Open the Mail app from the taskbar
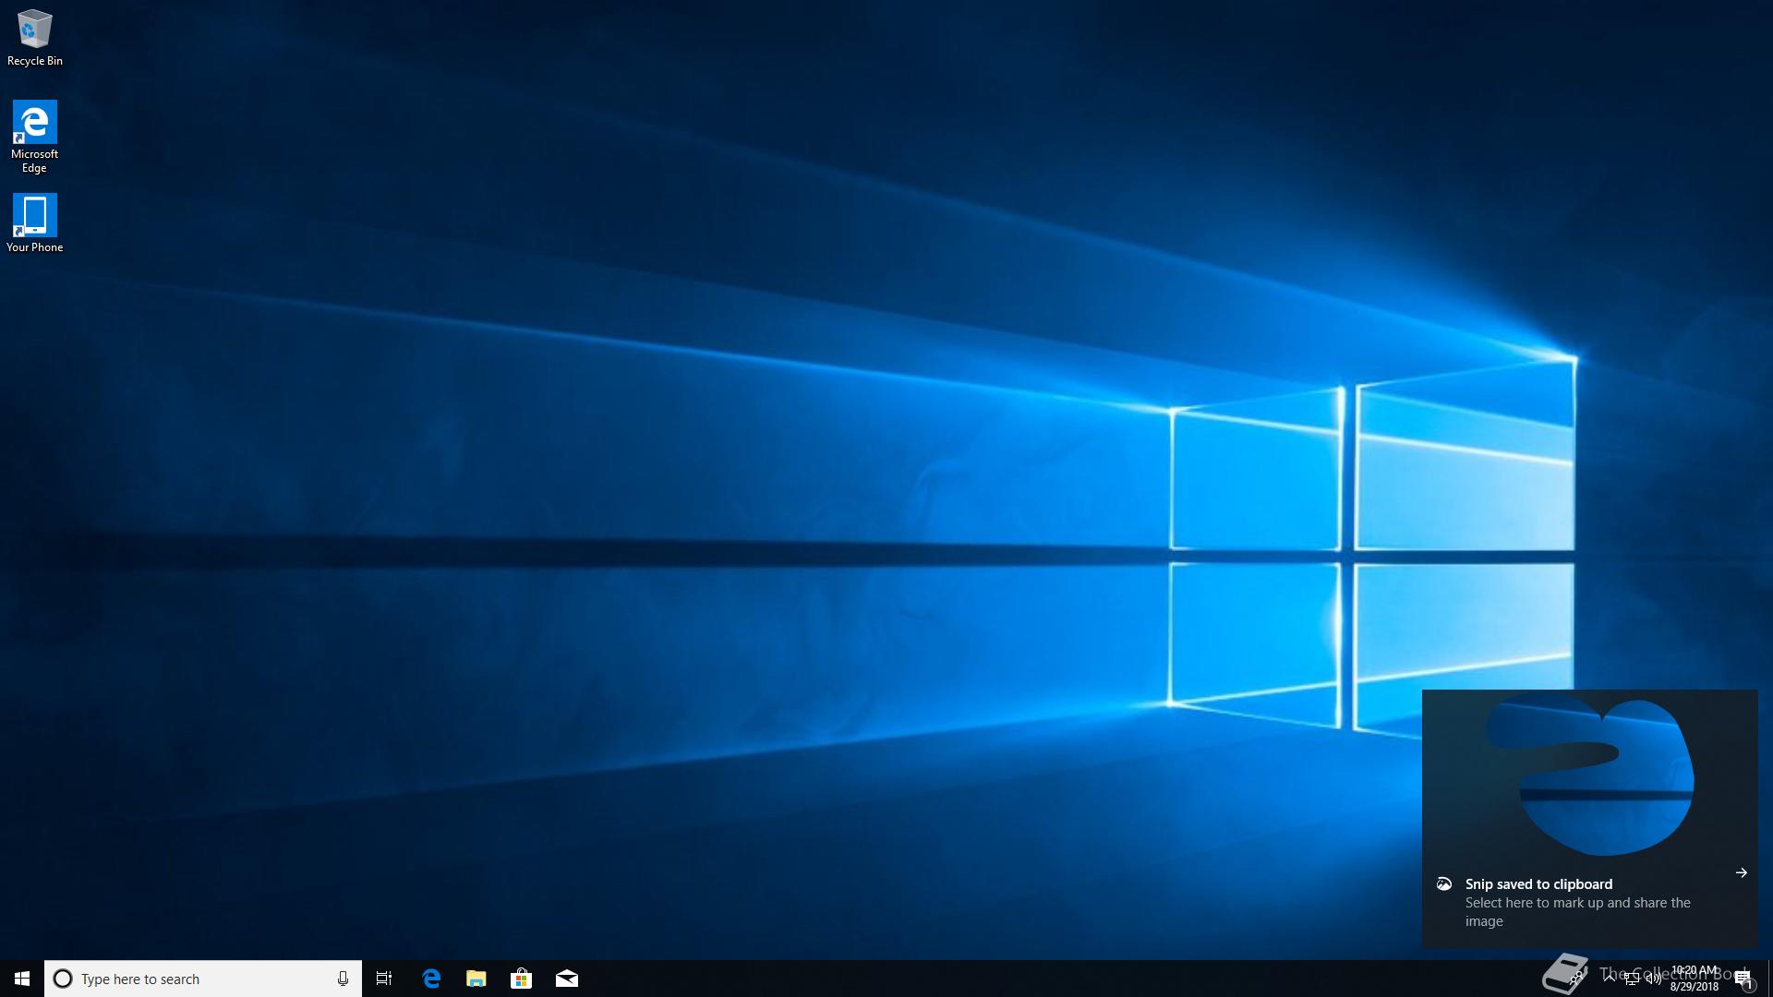The height and width of the screenshot is (997, 1773). pyautogui.click(x=567, y=979)
